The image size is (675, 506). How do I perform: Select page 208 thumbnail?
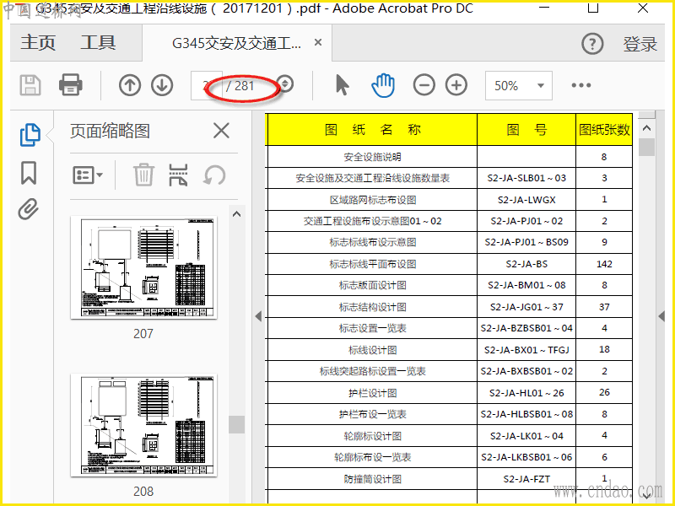point(143,425)
